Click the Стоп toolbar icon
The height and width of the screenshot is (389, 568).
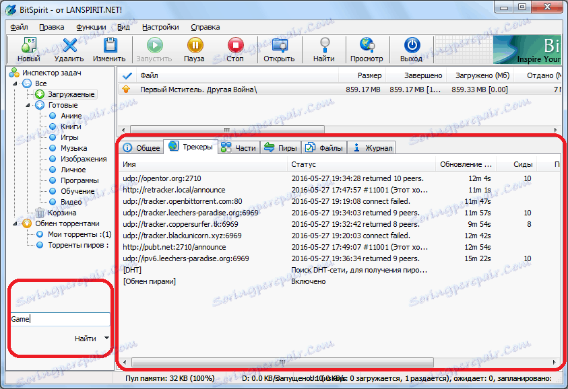pos(235,46)
